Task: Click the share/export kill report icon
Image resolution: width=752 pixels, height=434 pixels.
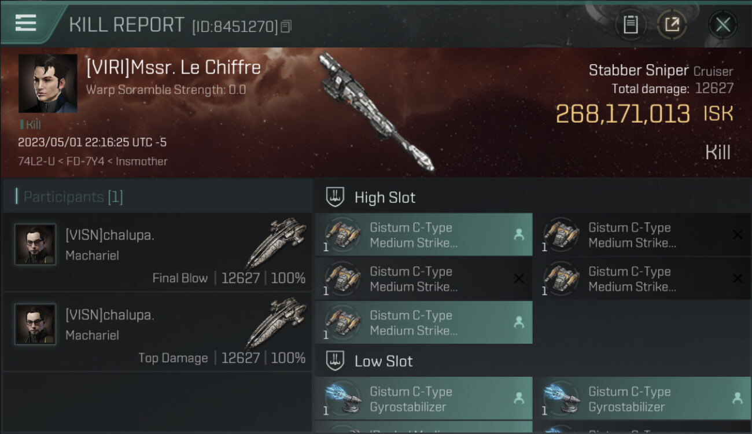Action: (x=672, y=25)
